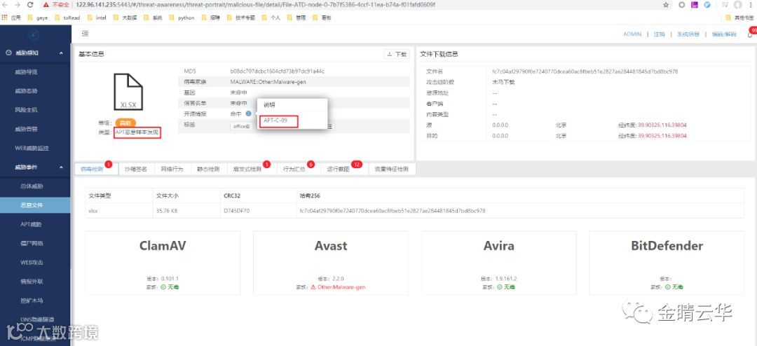Viewport: 757px width, 346px height.
Task: Select the highlighted 恶意文件 sidebar item
Action: click(x=35, y=205)
